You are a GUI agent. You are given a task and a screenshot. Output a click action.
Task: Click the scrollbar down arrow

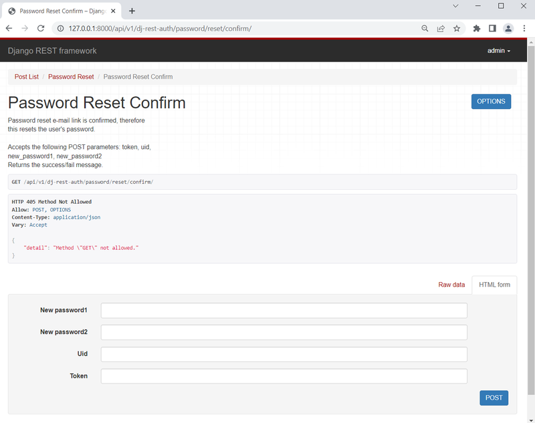pos(531,420)
